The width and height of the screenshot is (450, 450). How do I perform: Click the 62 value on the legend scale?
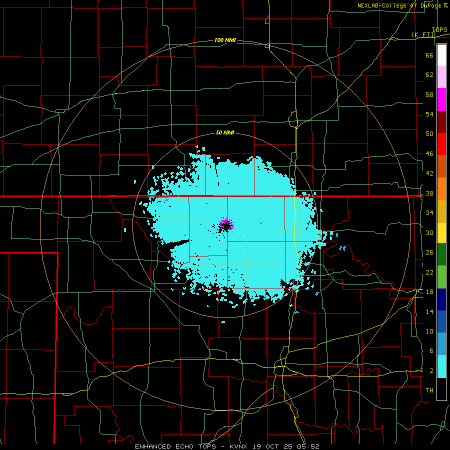[429, 75]
